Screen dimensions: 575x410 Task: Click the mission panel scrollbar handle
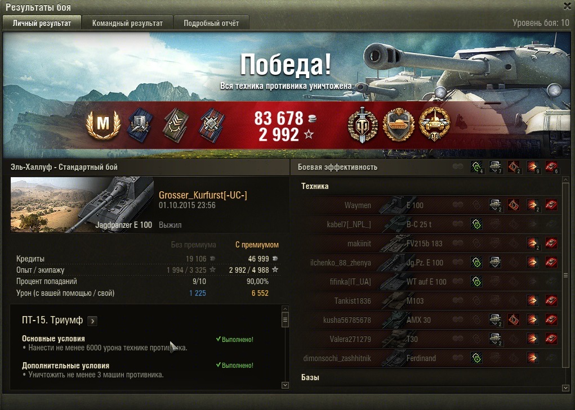click(285, 320)
